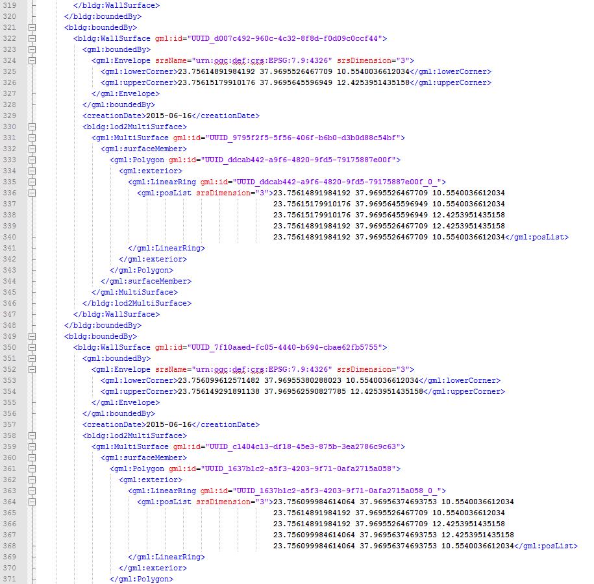
Task: Collapse the posList fold on line 336
Action: [32, 193]
